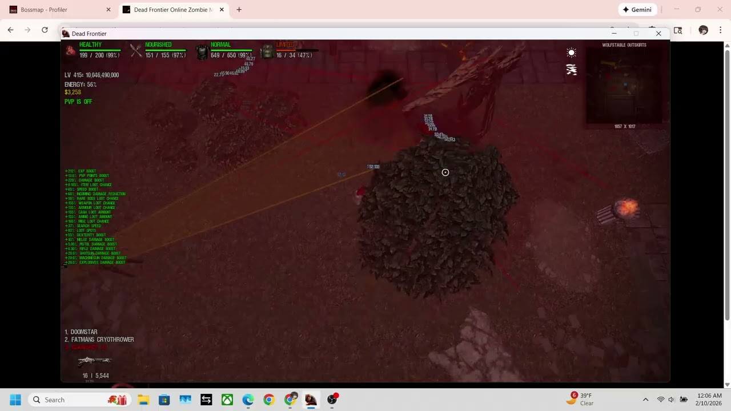This screenshot has height=411, width=731.
Task: Click the LV 415 experience text
Action: [92, 75]
